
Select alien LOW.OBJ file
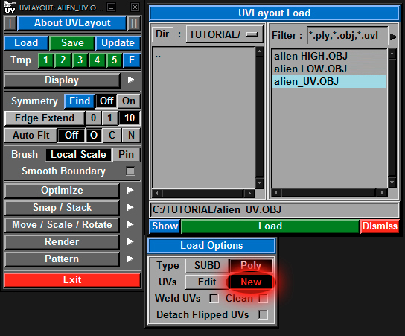click(330, 69)
